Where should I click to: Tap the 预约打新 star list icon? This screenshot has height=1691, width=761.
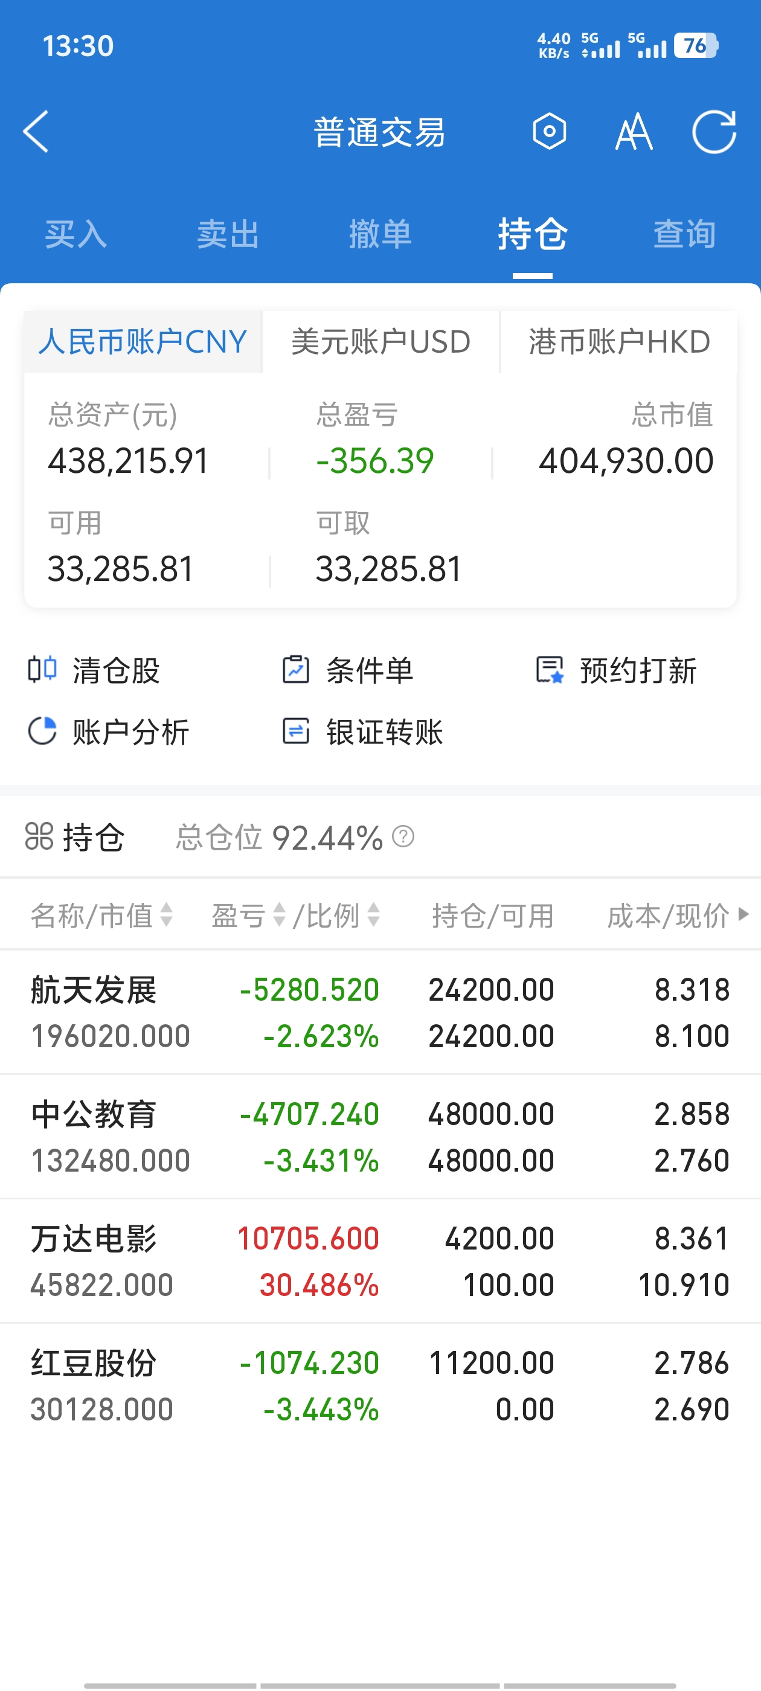pyautogui.click(x=550, y=670)
